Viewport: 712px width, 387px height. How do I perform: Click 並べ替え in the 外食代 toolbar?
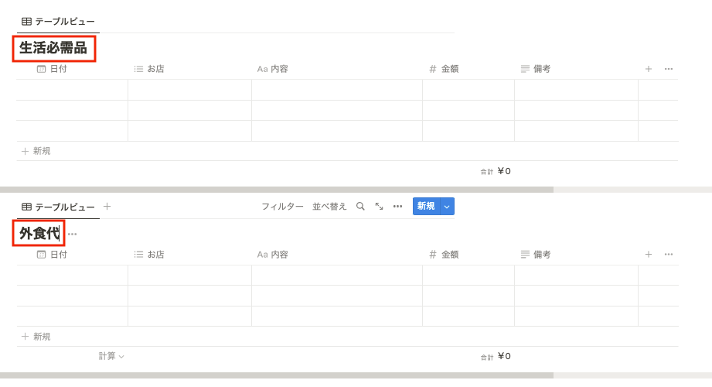pos(329,207)
